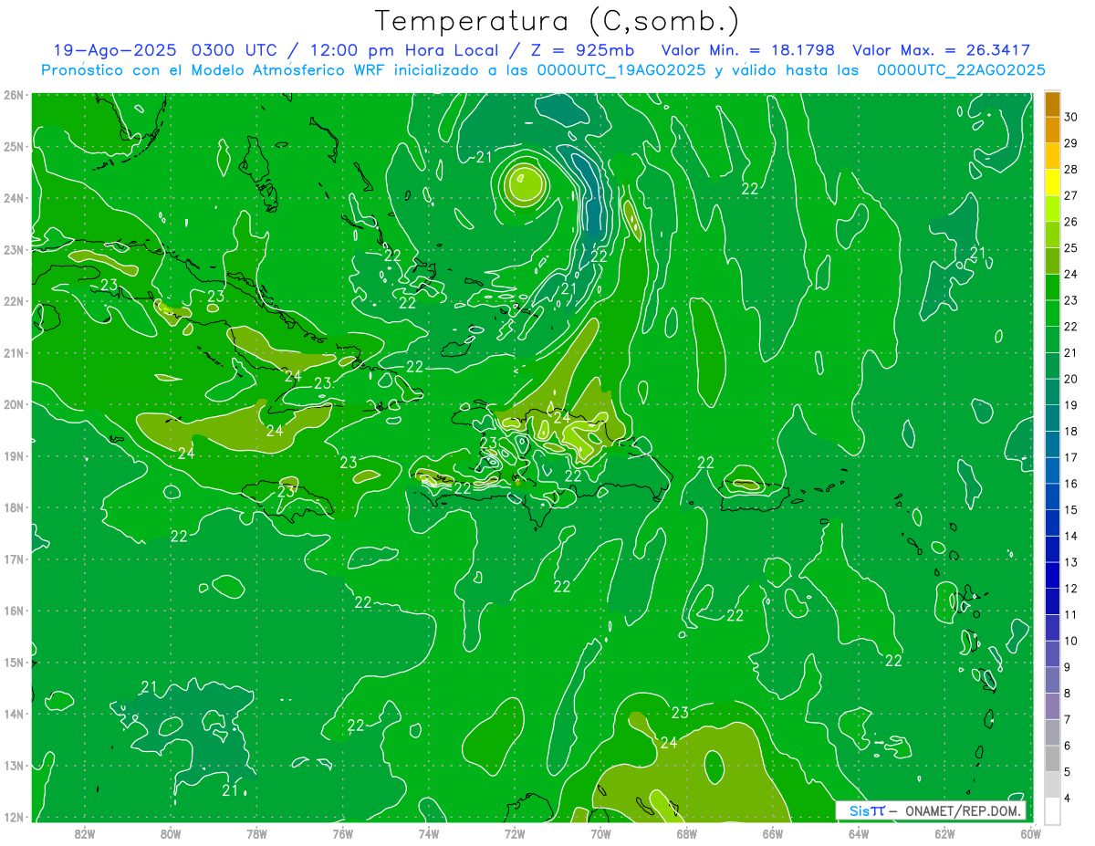Click the yellow swatch between legend values 27 and 28
The width and height of the screenshot is (1095, 846).
pyautogui.click(x=1052, y=183)
